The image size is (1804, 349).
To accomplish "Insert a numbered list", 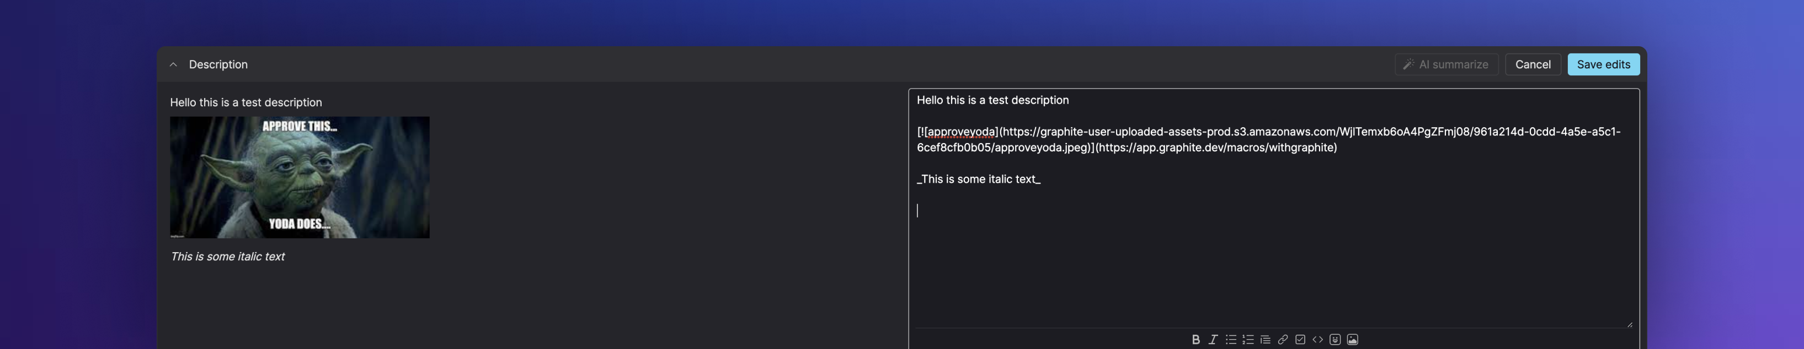I will pos(1248,339).
